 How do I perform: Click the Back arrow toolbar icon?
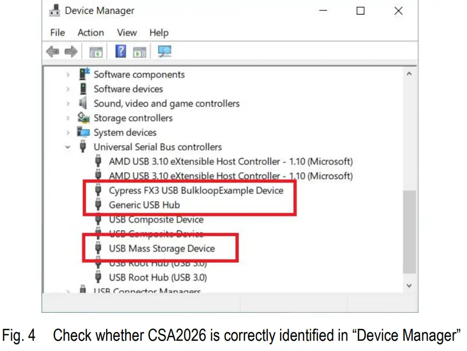pos(53,52)
